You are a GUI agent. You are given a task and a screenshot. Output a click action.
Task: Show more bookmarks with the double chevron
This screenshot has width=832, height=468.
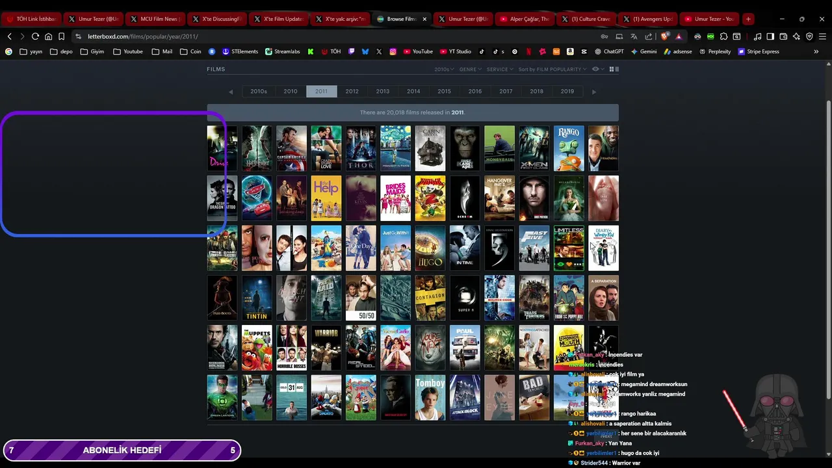pos(816,51)
